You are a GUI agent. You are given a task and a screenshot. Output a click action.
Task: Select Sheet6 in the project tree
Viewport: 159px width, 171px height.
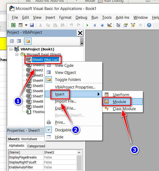coord(38,91)
